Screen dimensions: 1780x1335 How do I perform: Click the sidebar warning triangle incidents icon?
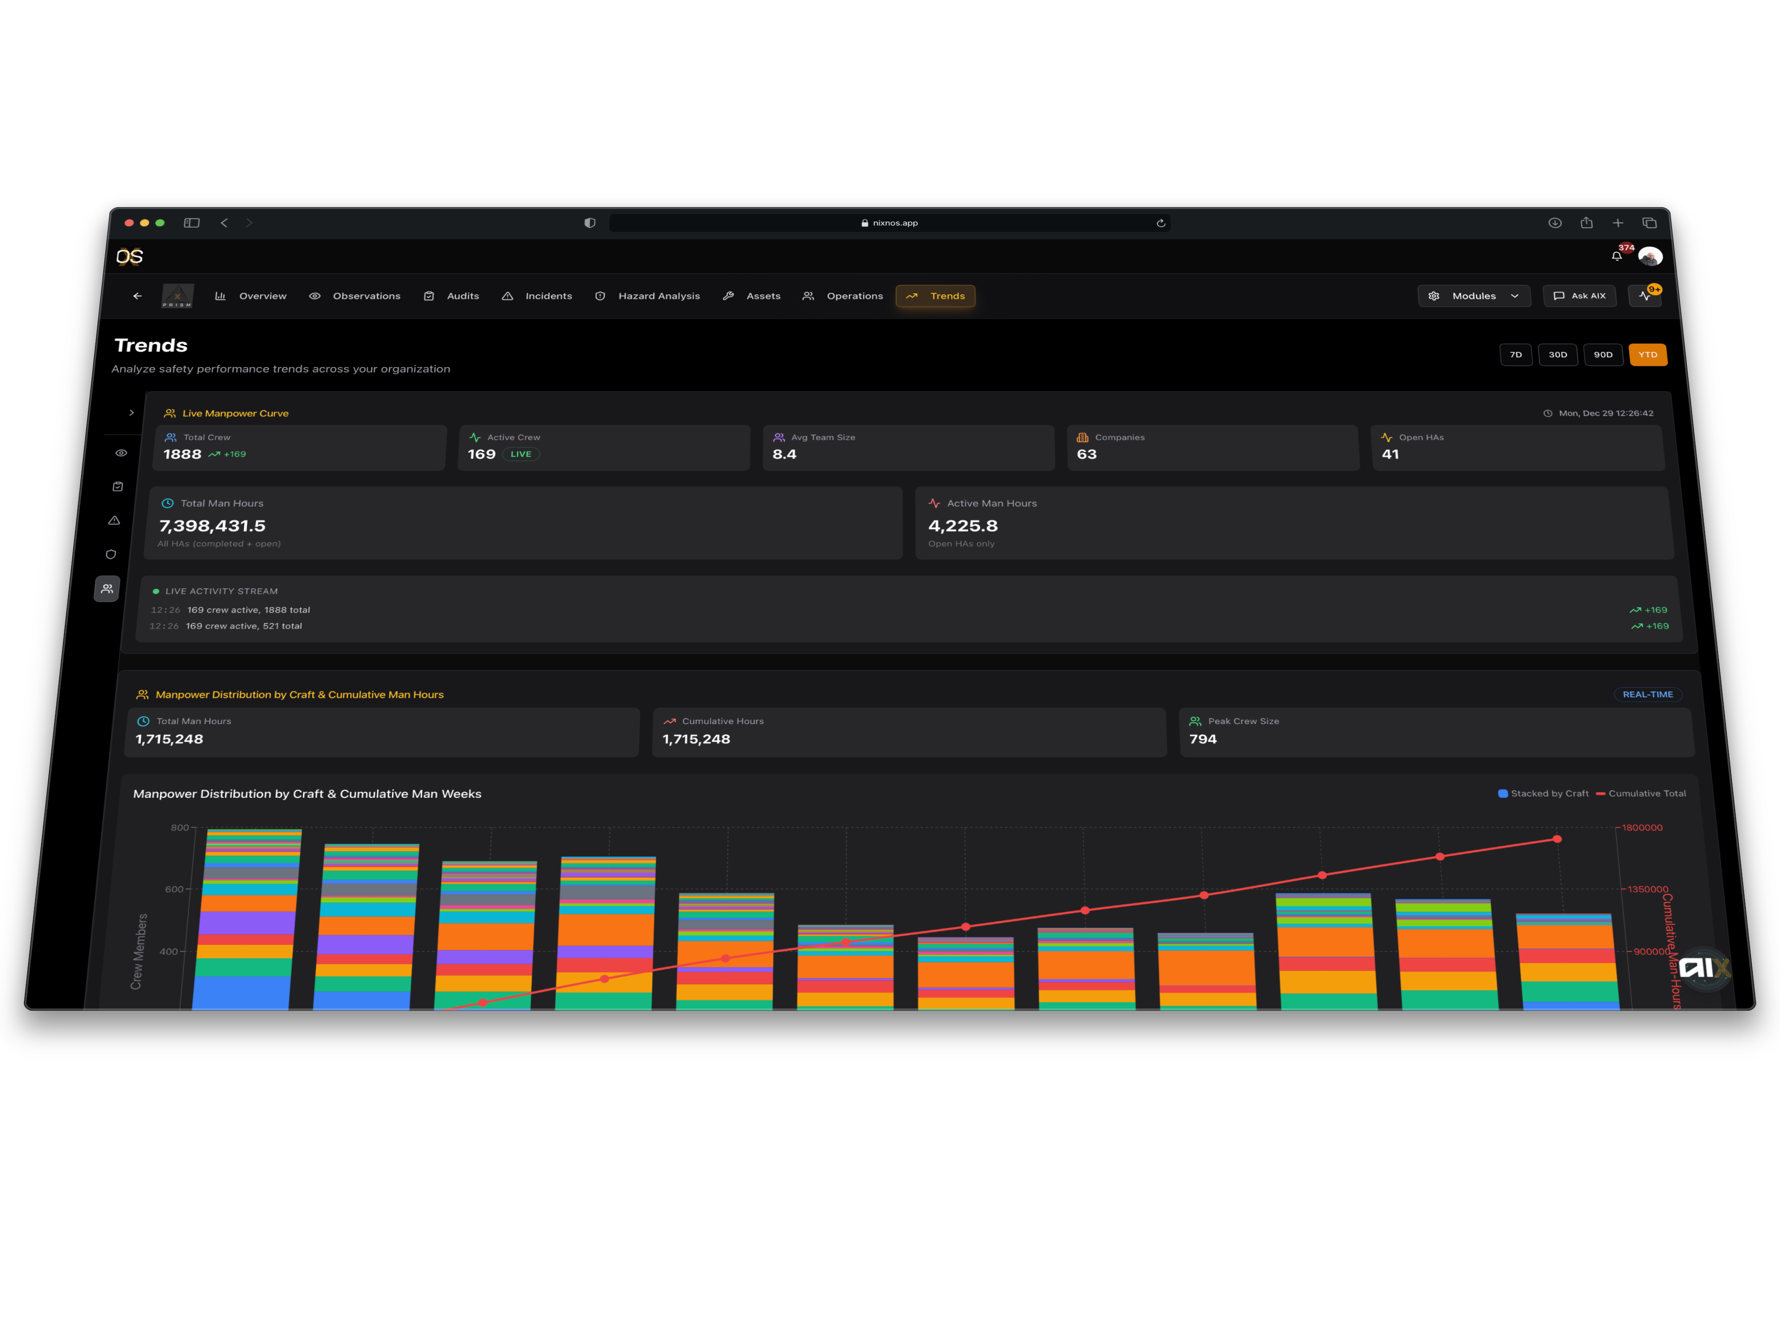(114, 521)
